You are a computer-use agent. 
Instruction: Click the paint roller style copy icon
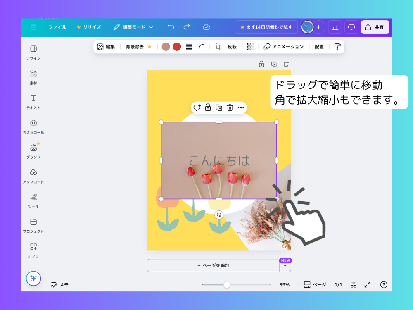[337, 47]
